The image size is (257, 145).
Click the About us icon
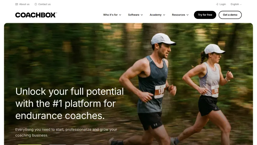(x=17, y=4)
